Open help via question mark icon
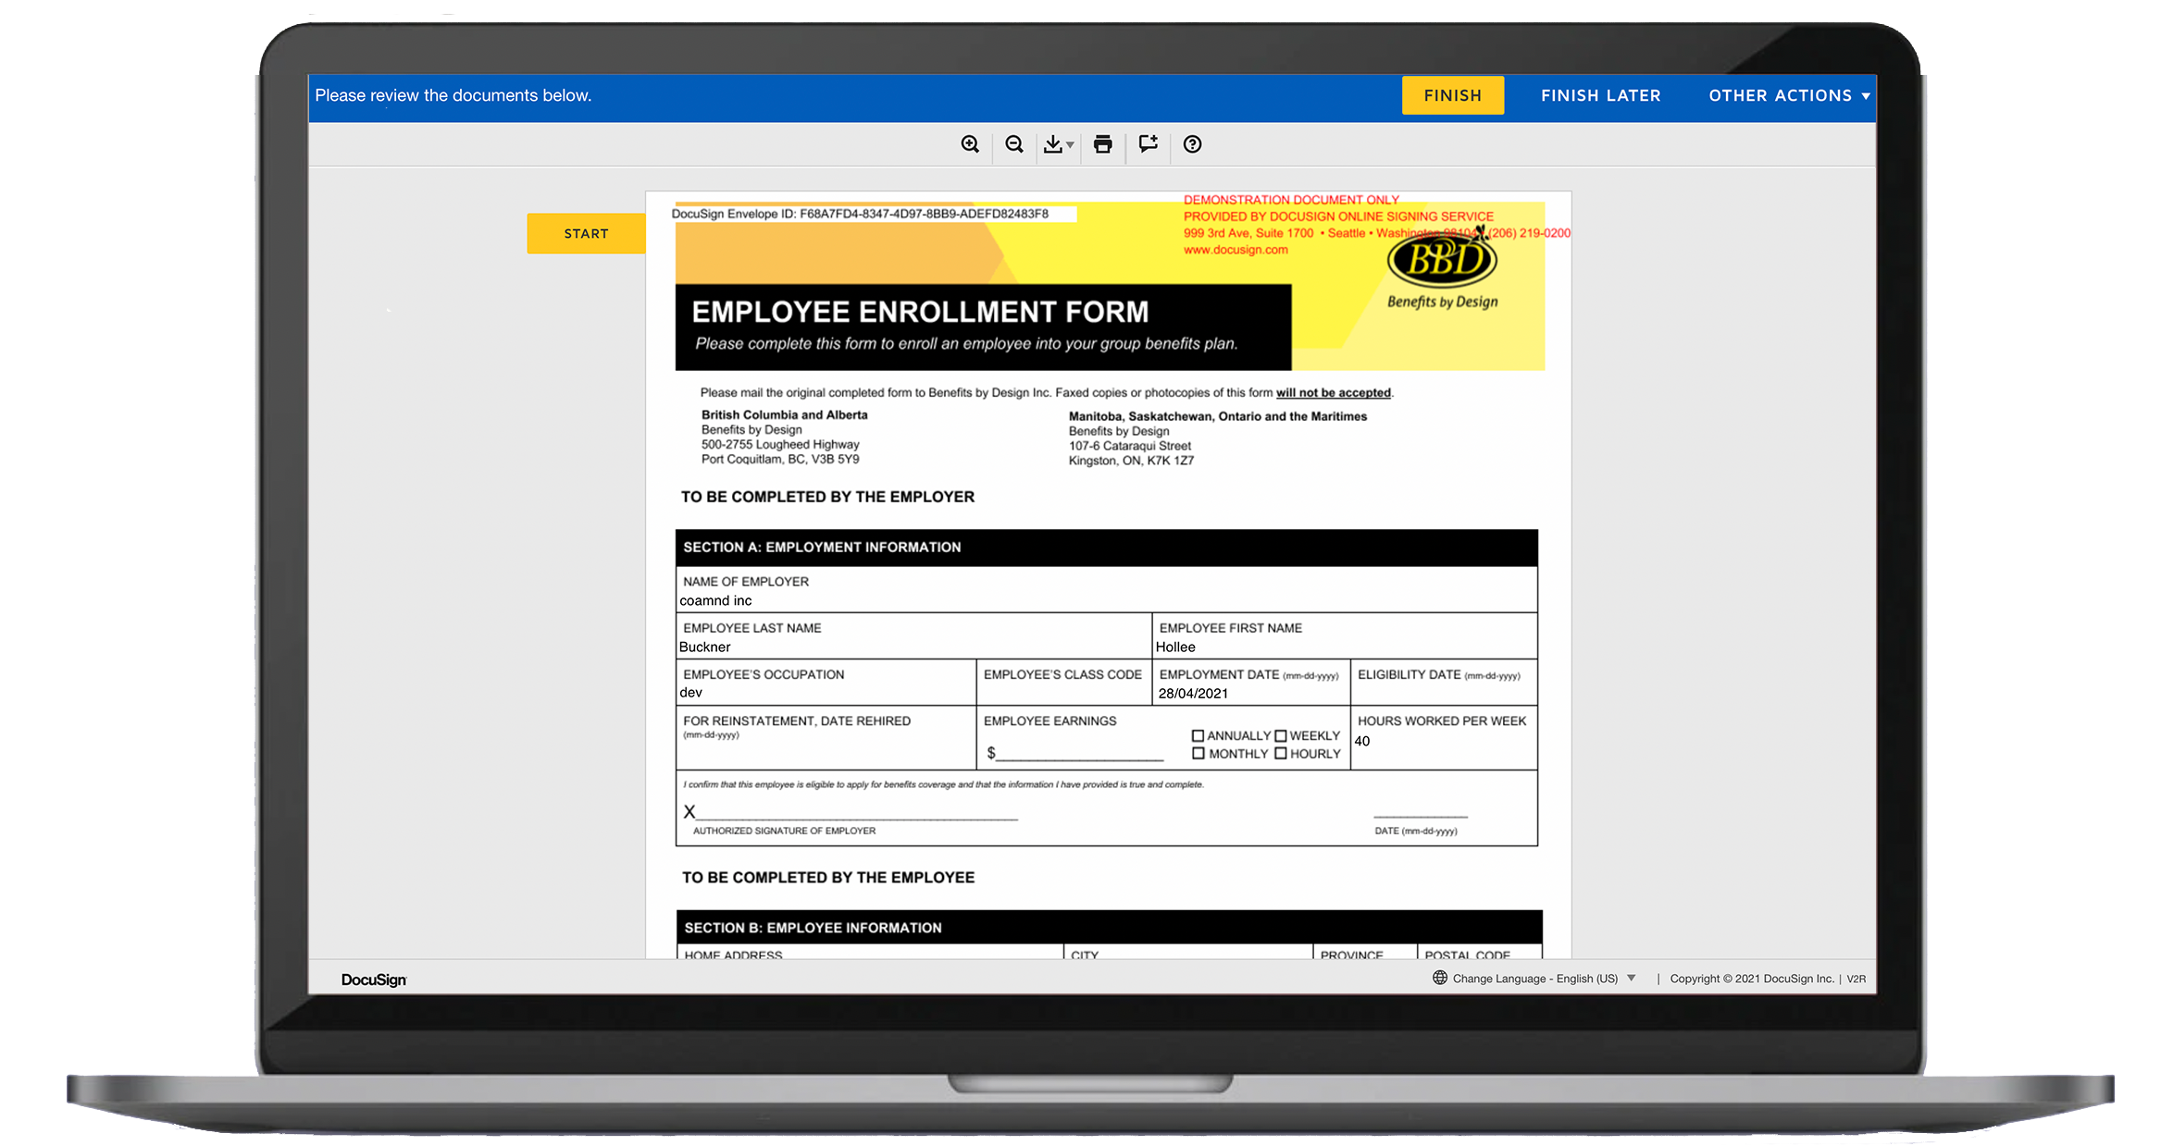The width and height of the screenshot is (2161, 1146). [1192, 144]
